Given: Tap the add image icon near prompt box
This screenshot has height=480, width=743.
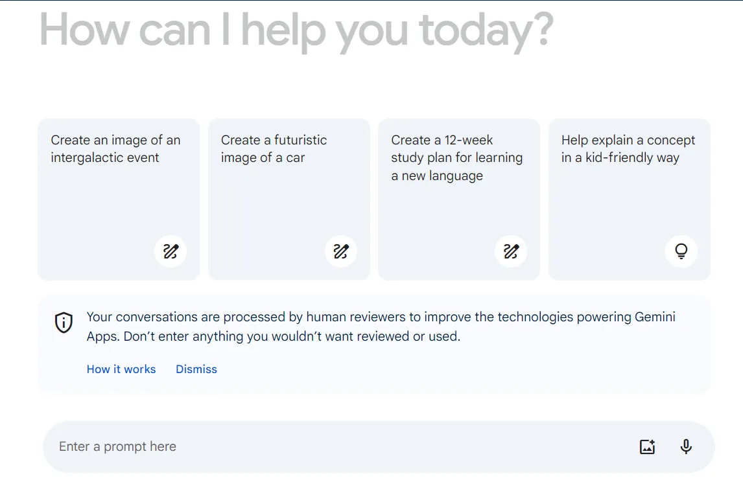Looking at the screenshot, I should (x=646, y=446).
